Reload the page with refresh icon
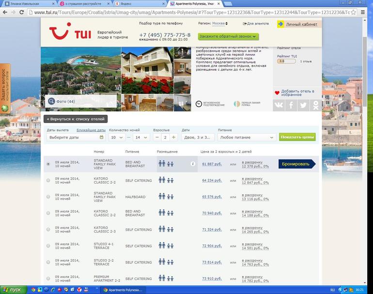The image size is (373, 294). coord(21,12)
